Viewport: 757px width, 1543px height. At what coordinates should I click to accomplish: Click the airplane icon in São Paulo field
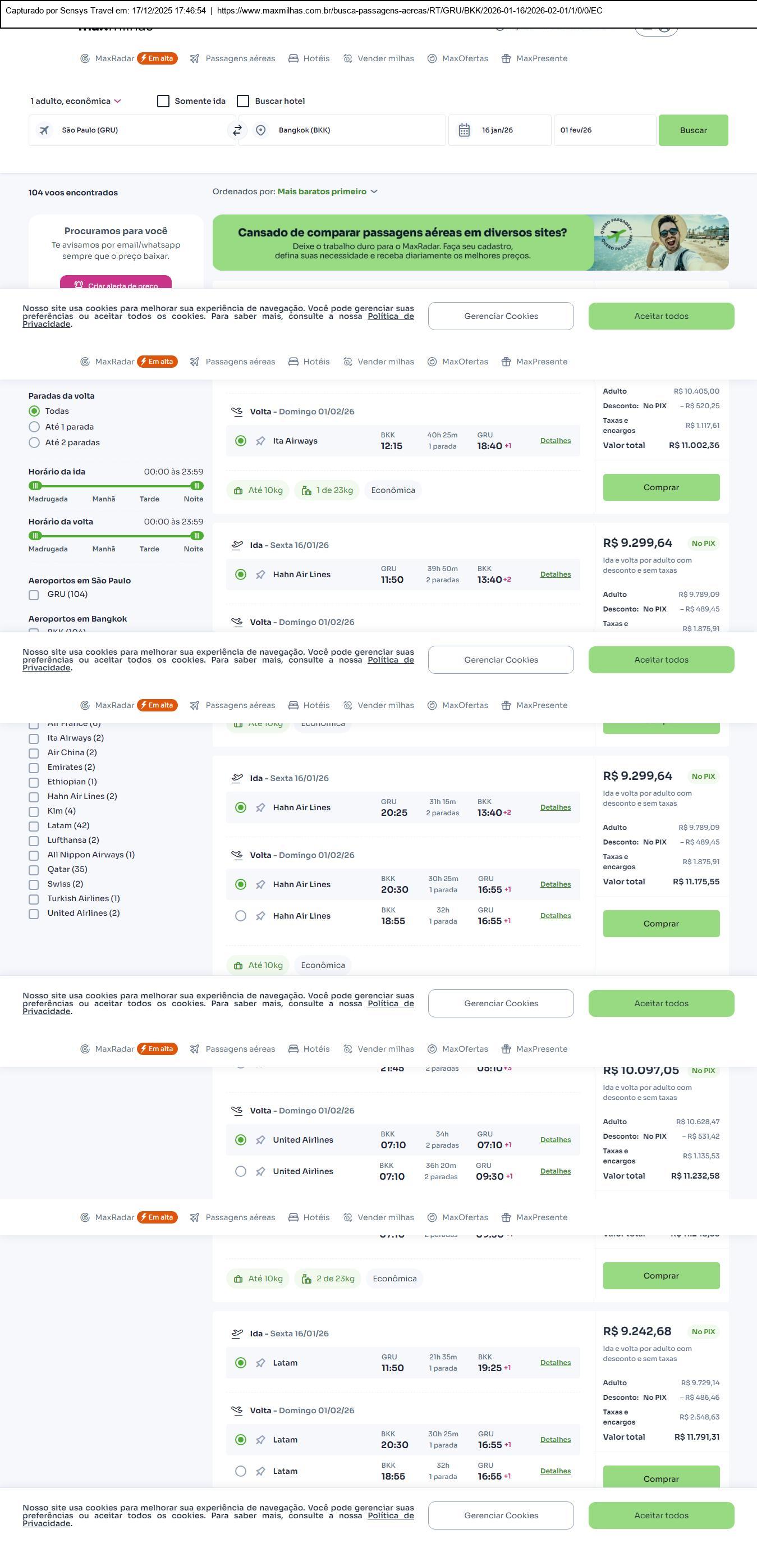pyautogui.click(x=44, y=130)
